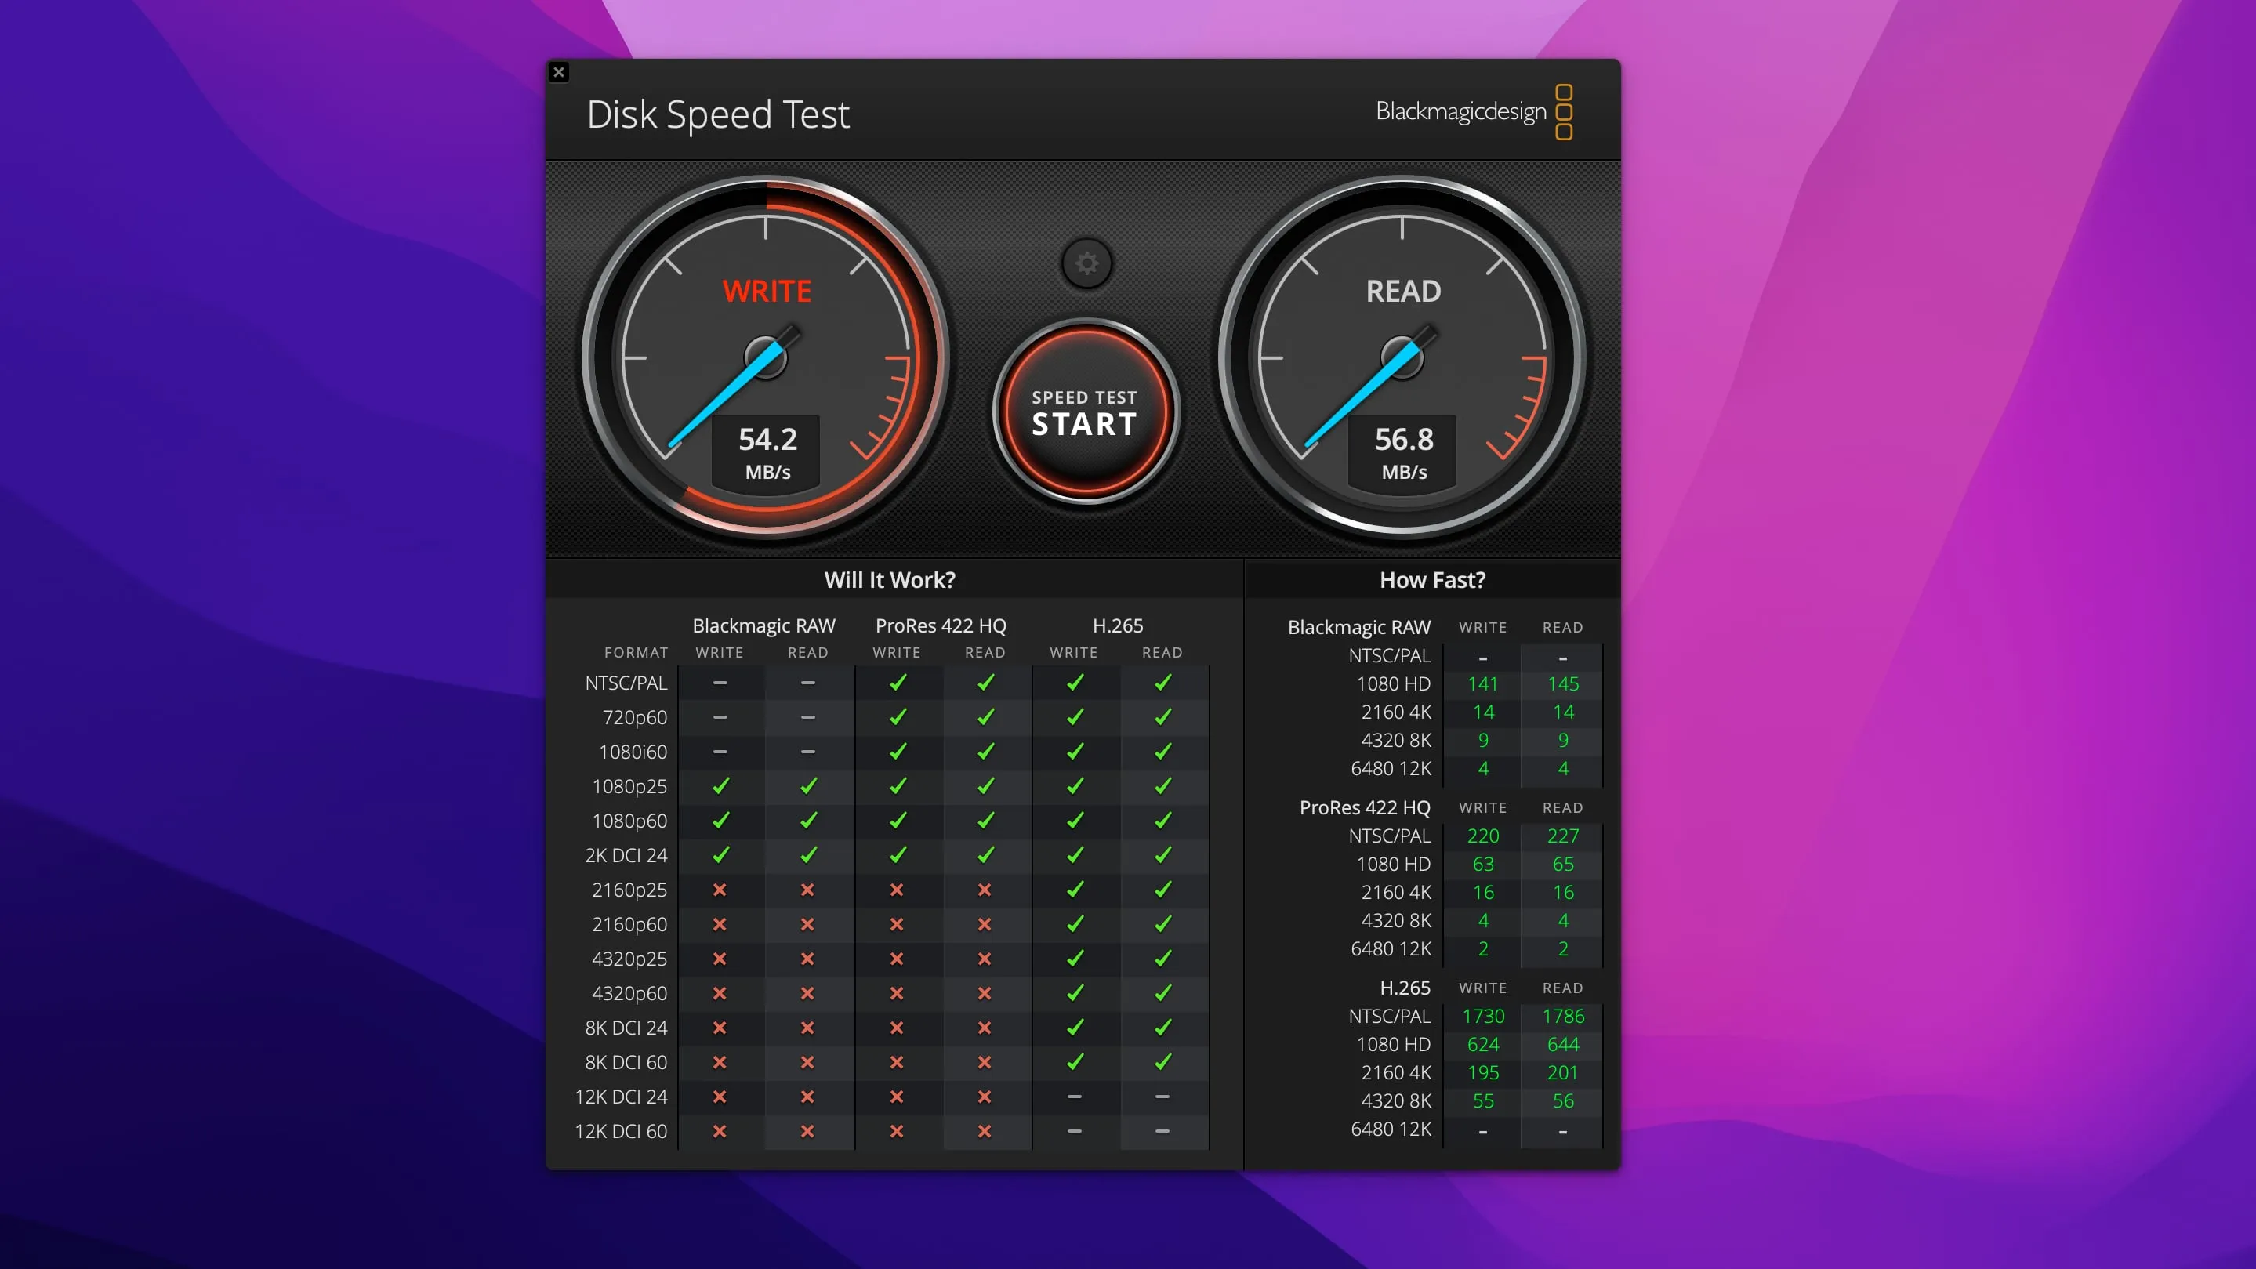Click 4320p60 H.265 read checkmark
Image resolution: width=2256 pixels, height=1269 pixels.
click(x=1163, y=993)
